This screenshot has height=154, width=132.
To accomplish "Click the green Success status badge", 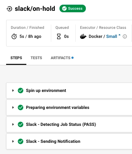I will tap(72, 9).
